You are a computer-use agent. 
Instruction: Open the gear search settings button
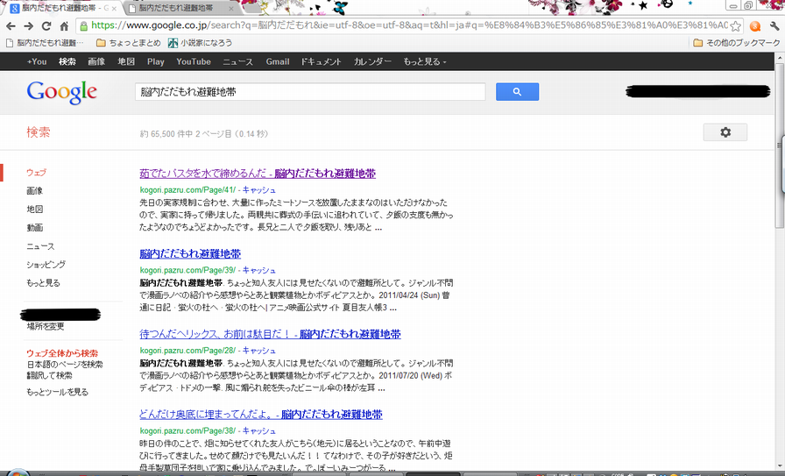pos(725,132)
